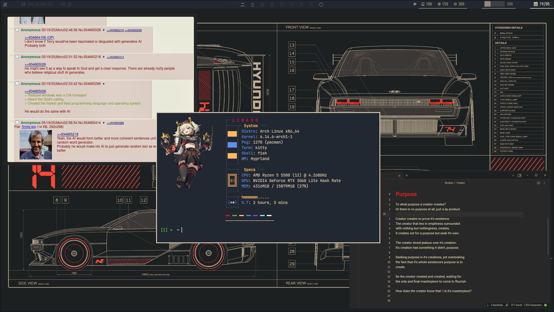Pause the music with the bar's pause icon
554x312 pixels.
[23, 4]
